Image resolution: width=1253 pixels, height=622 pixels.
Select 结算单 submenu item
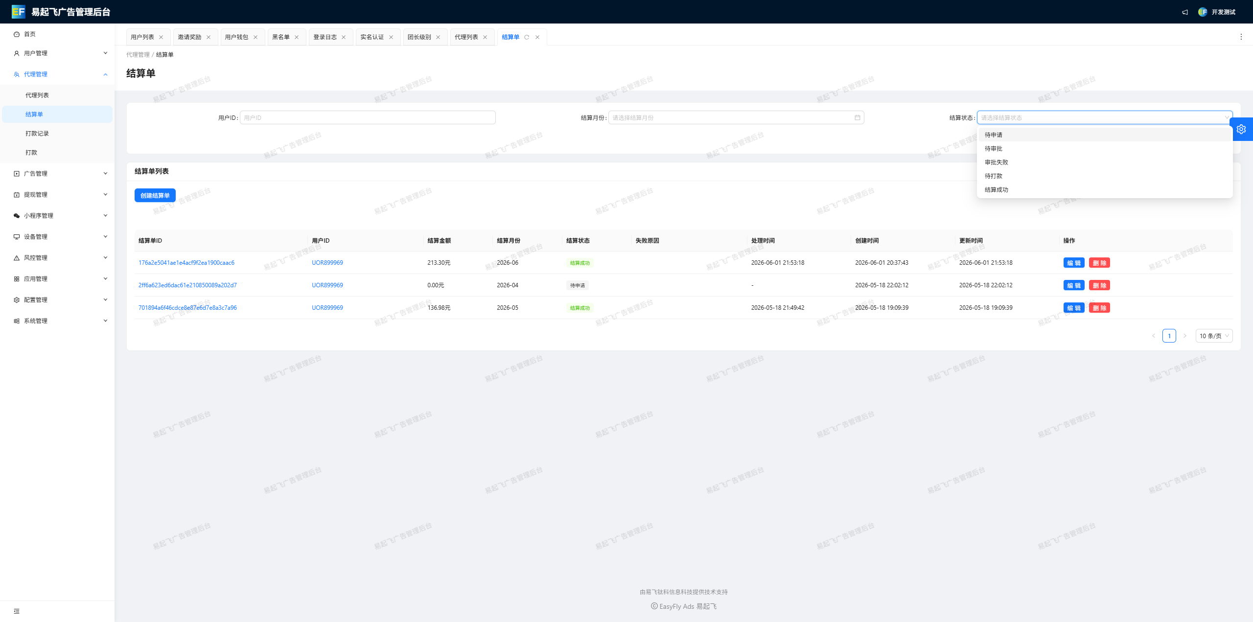57,115
